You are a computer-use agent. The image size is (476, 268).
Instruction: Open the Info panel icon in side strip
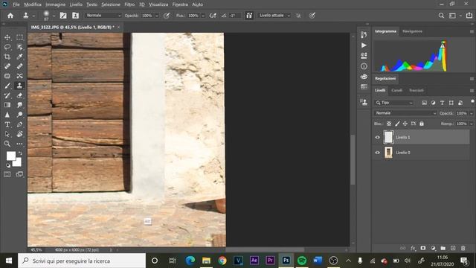(x=364, y=66)
